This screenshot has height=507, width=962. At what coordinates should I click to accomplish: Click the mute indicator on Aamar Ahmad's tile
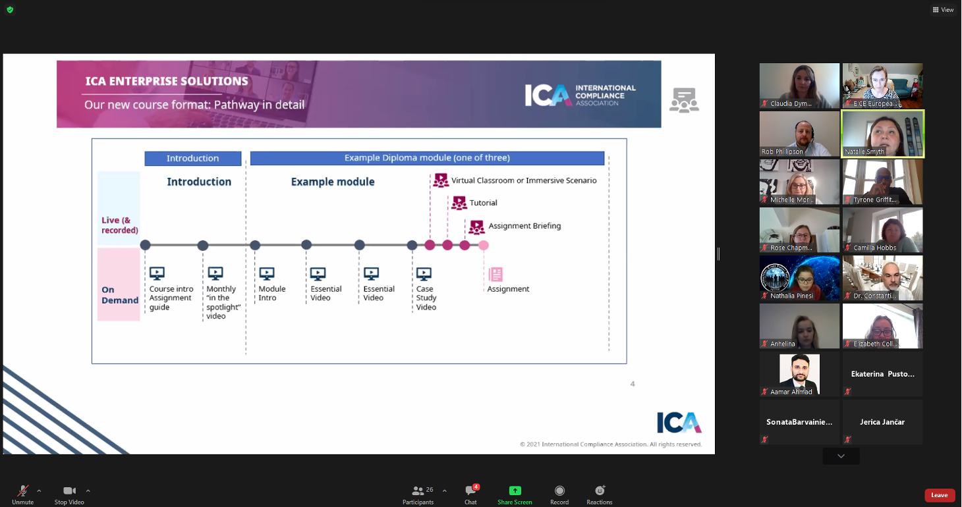pos(766,392)
